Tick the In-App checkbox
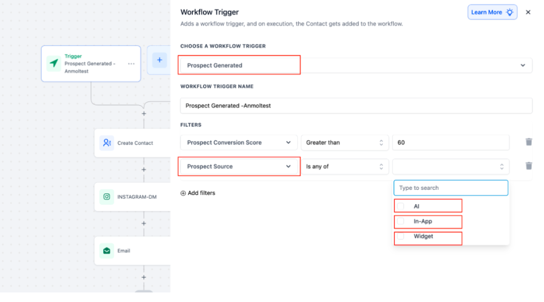The image size is (544, 302). (401, 221)
